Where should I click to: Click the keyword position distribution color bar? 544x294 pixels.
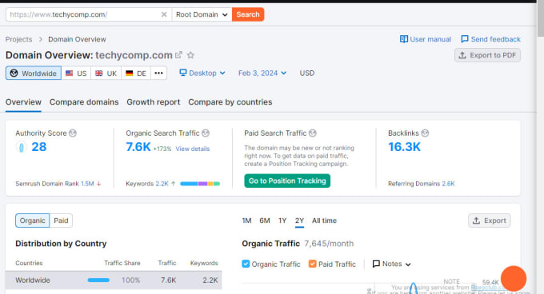pyautogui.click(x=200, y=184)
